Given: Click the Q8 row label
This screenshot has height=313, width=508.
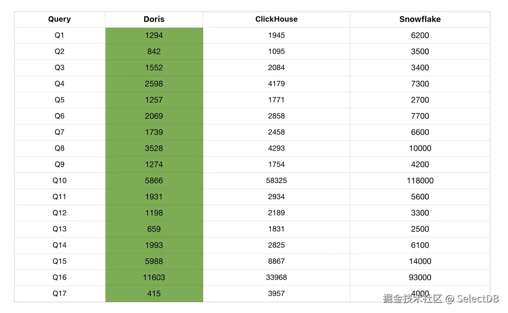Looking at the screenshot, I should (x=60, y=148).
